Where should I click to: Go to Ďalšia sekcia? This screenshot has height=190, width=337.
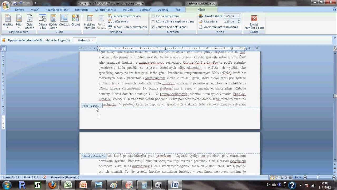(x=118, y=22)
